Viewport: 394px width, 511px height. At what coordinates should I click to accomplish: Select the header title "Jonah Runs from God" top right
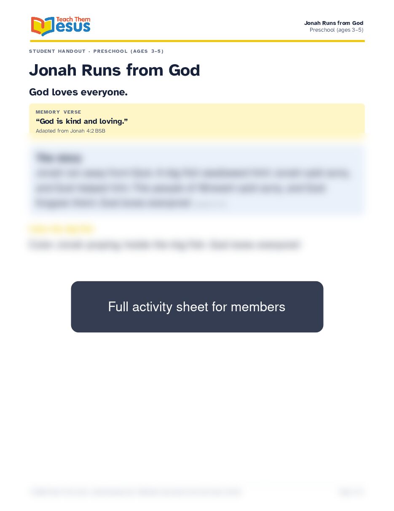(334, 23)
